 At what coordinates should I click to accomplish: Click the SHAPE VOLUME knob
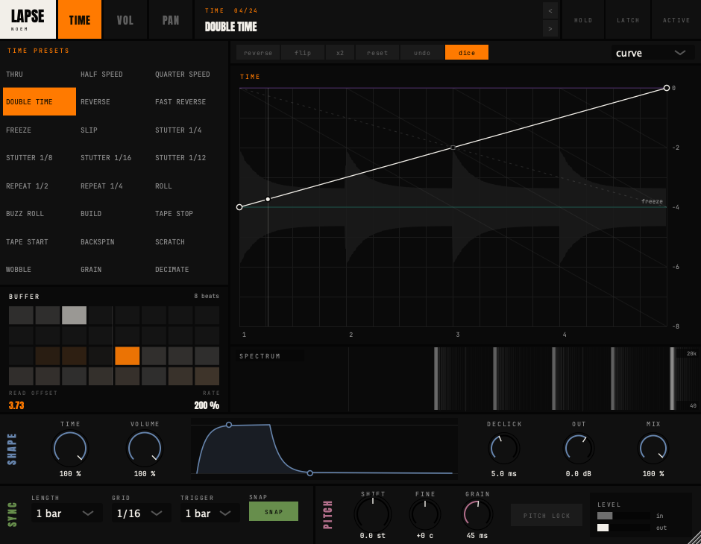click(x=145, y=448)
